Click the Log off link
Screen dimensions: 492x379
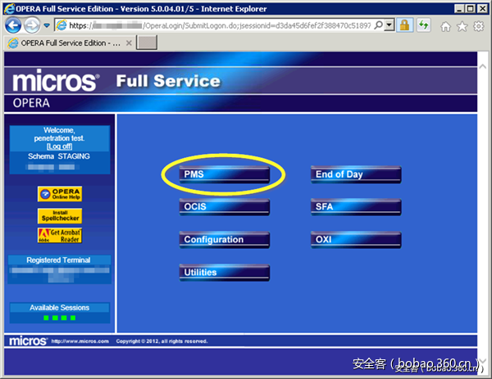59,146
